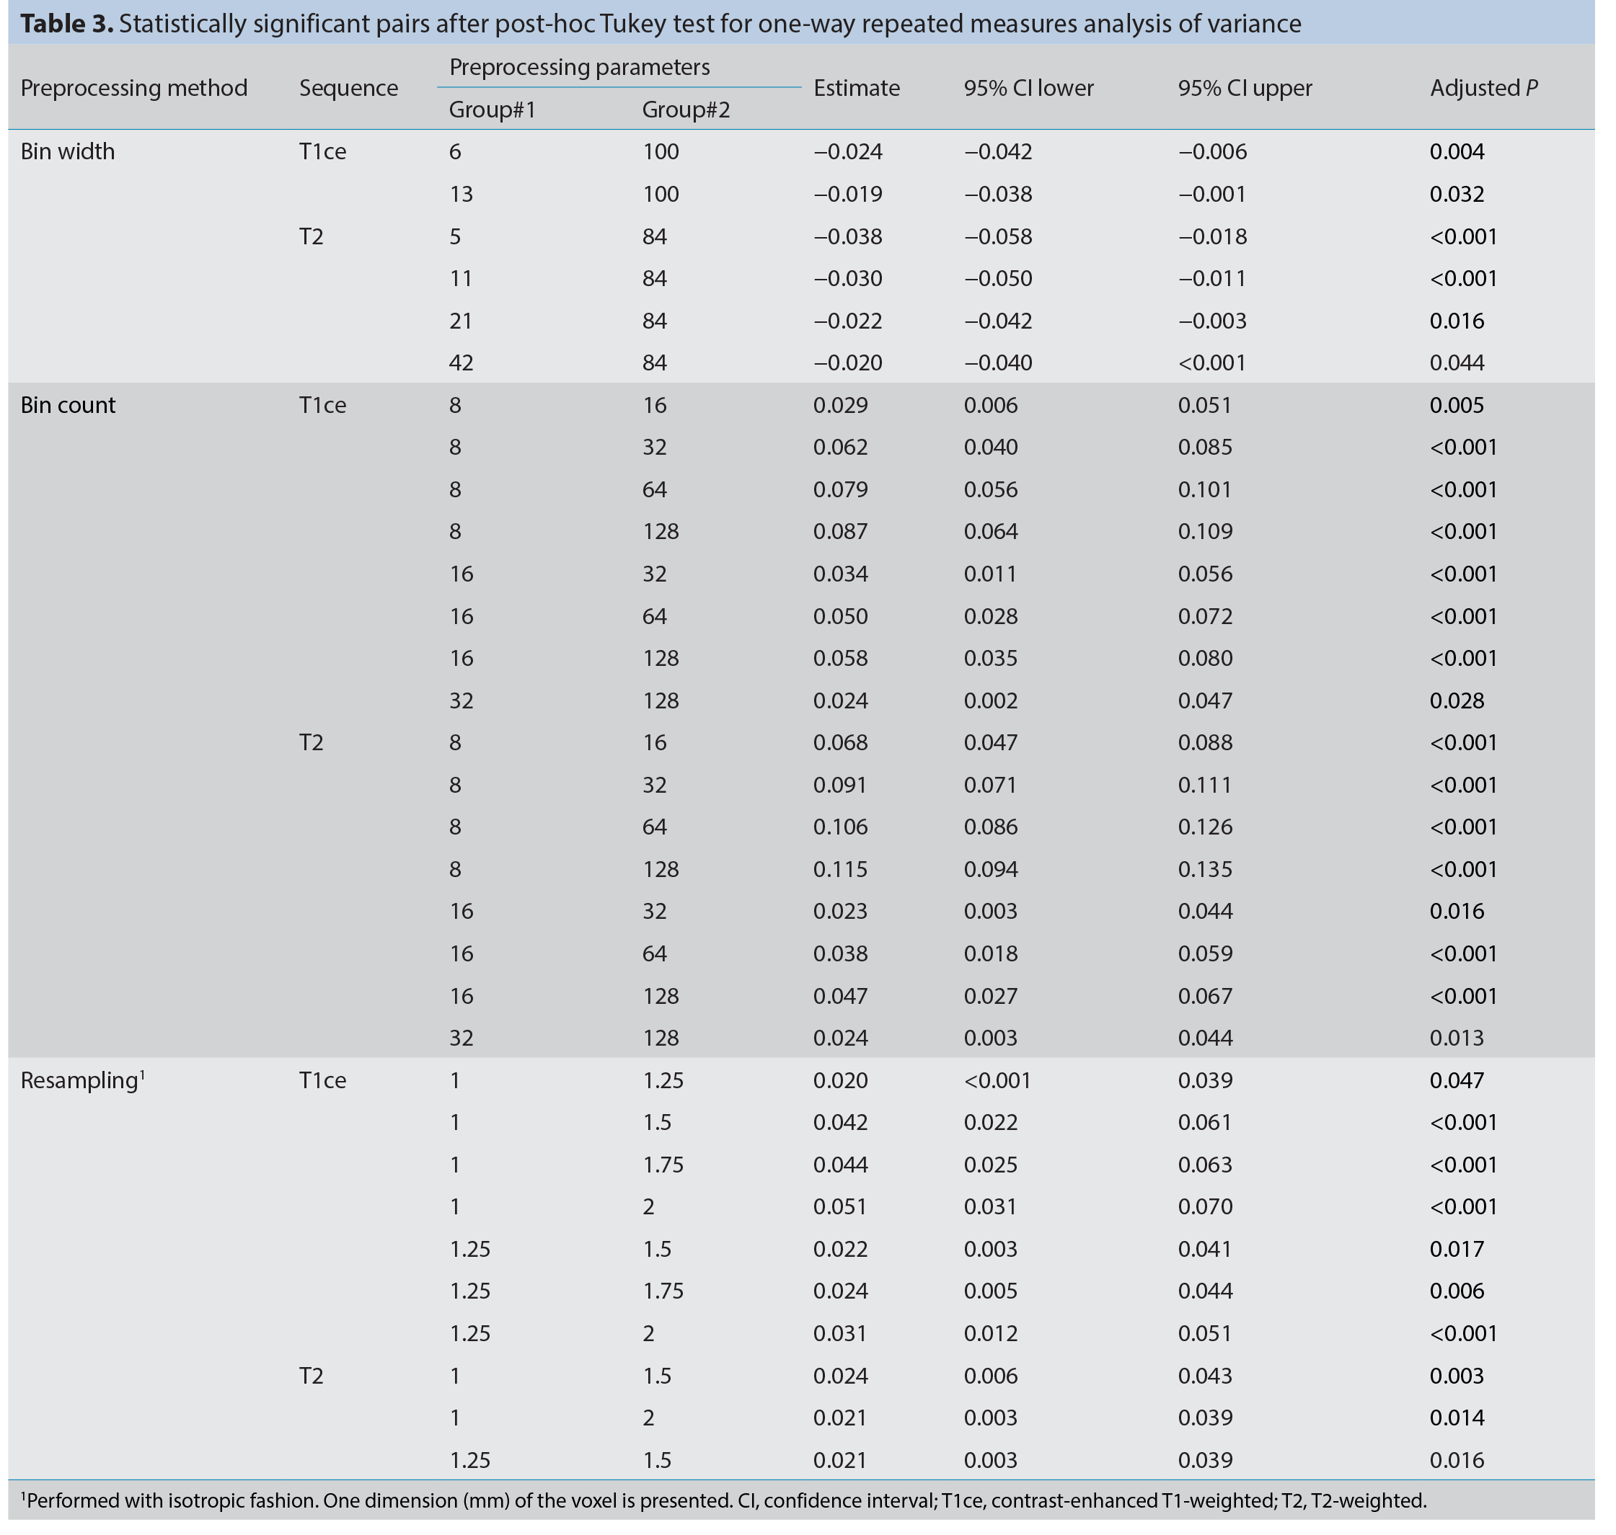Click the estimate value 0.091
The height and width of the screenshot is (1535, 1616).
tap(841, 785)
